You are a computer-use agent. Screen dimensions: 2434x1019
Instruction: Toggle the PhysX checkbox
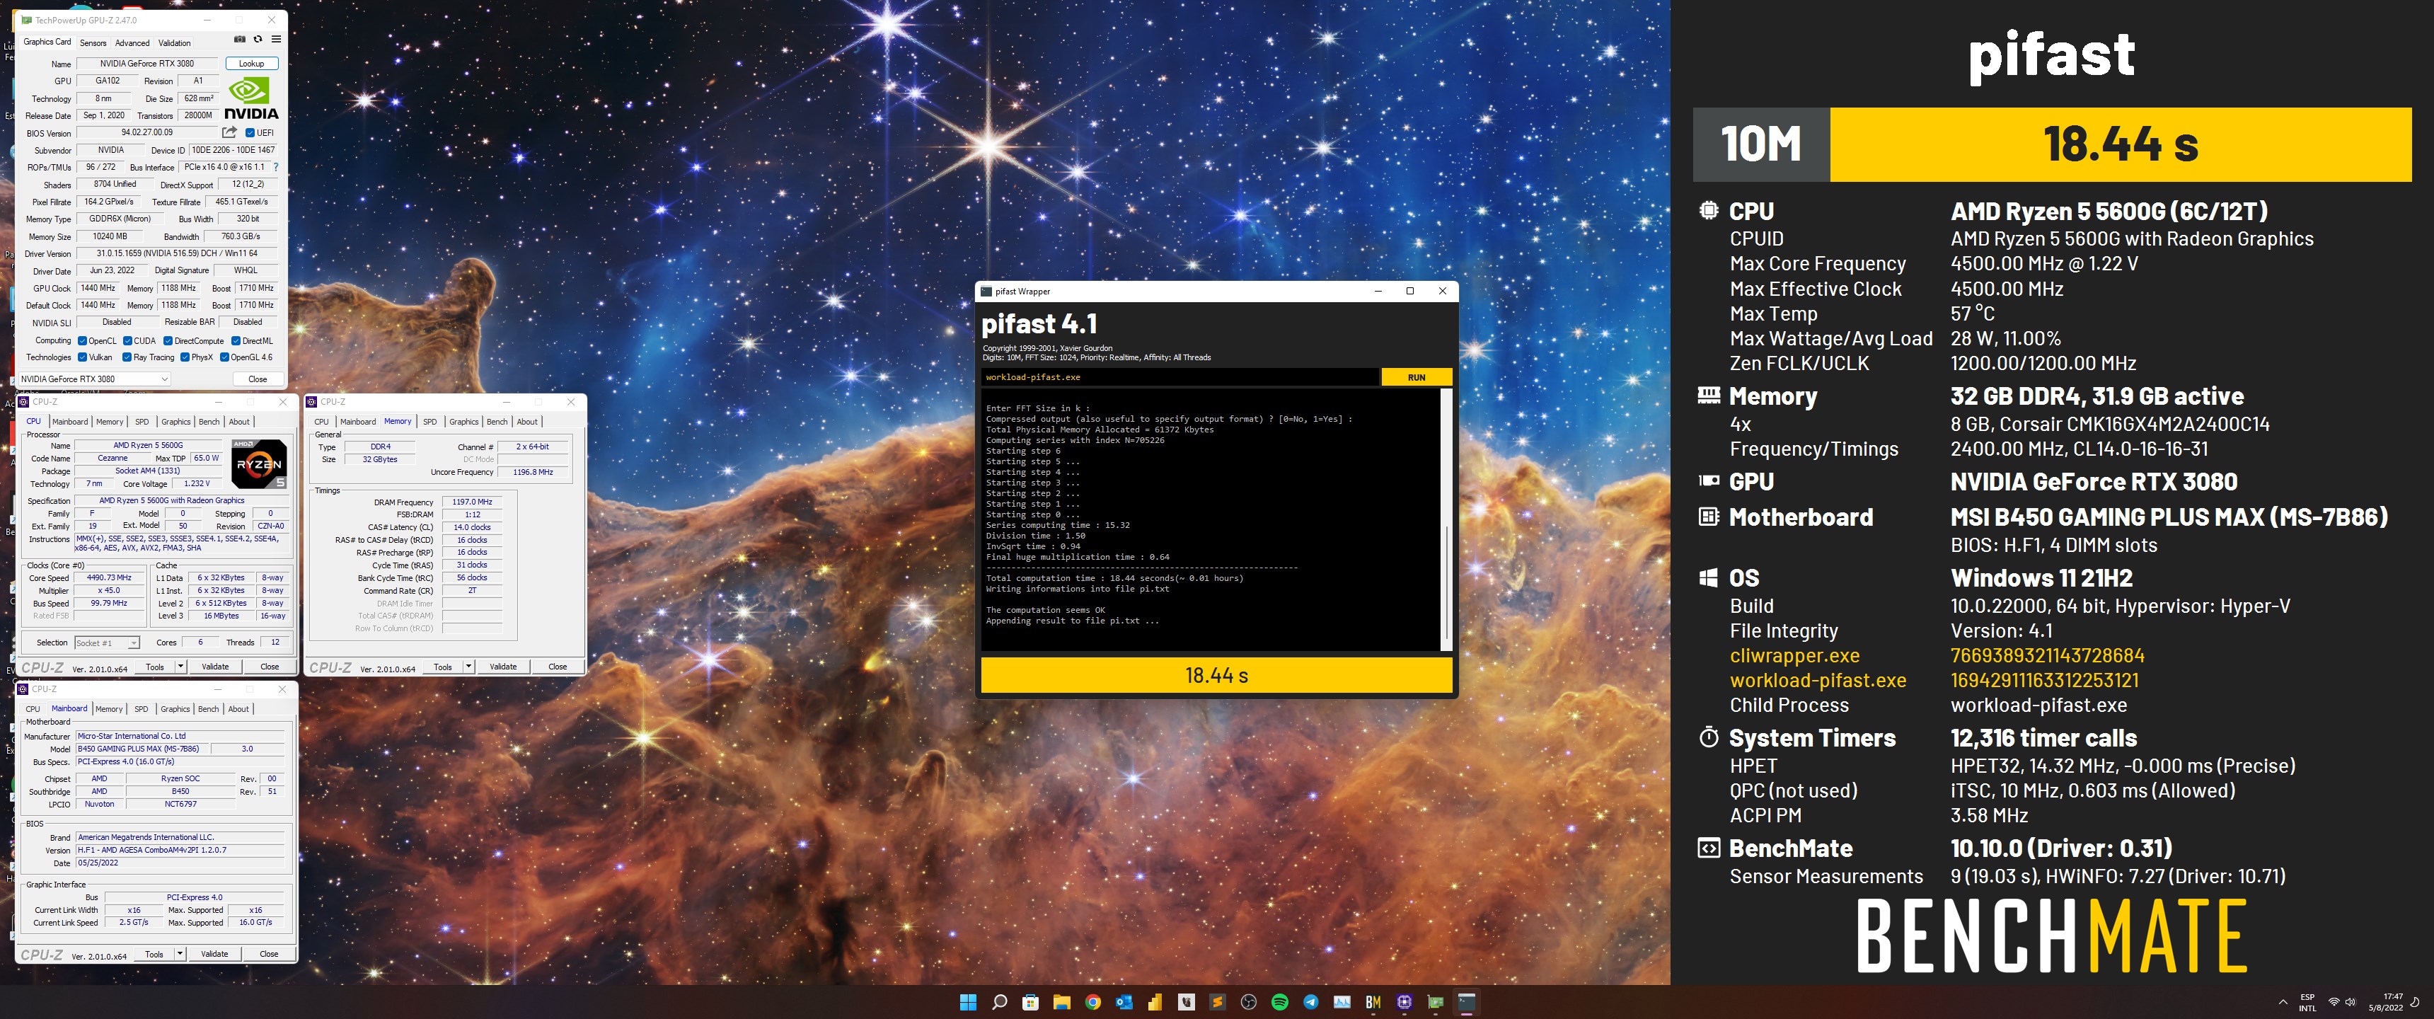tap(185, 357)
